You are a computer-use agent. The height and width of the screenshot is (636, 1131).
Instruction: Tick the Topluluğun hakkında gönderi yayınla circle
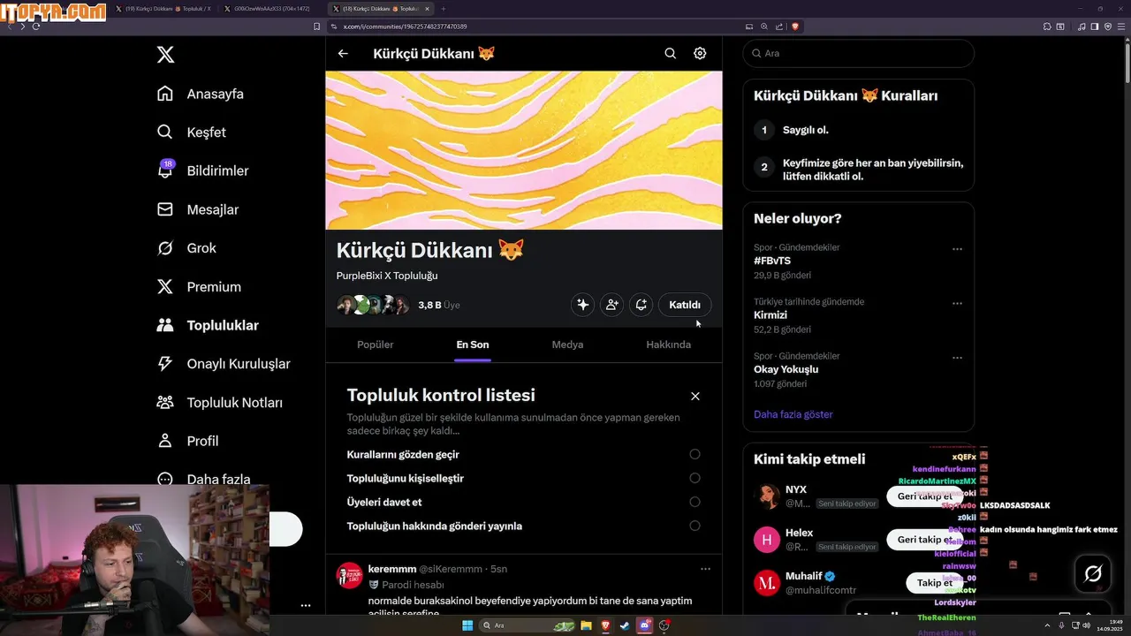695,526
